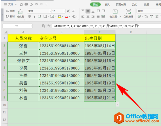
Task: Click the eraser clear format icon
Action: pos(74,16)
